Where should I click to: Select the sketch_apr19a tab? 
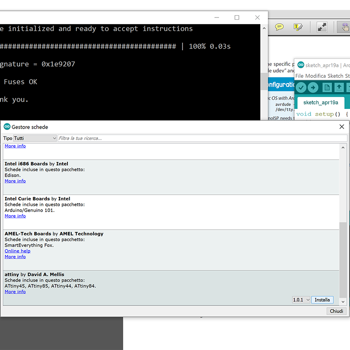point(321,102)
